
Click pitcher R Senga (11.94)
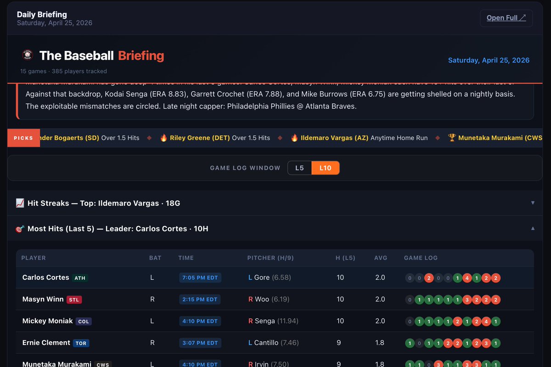273,321
